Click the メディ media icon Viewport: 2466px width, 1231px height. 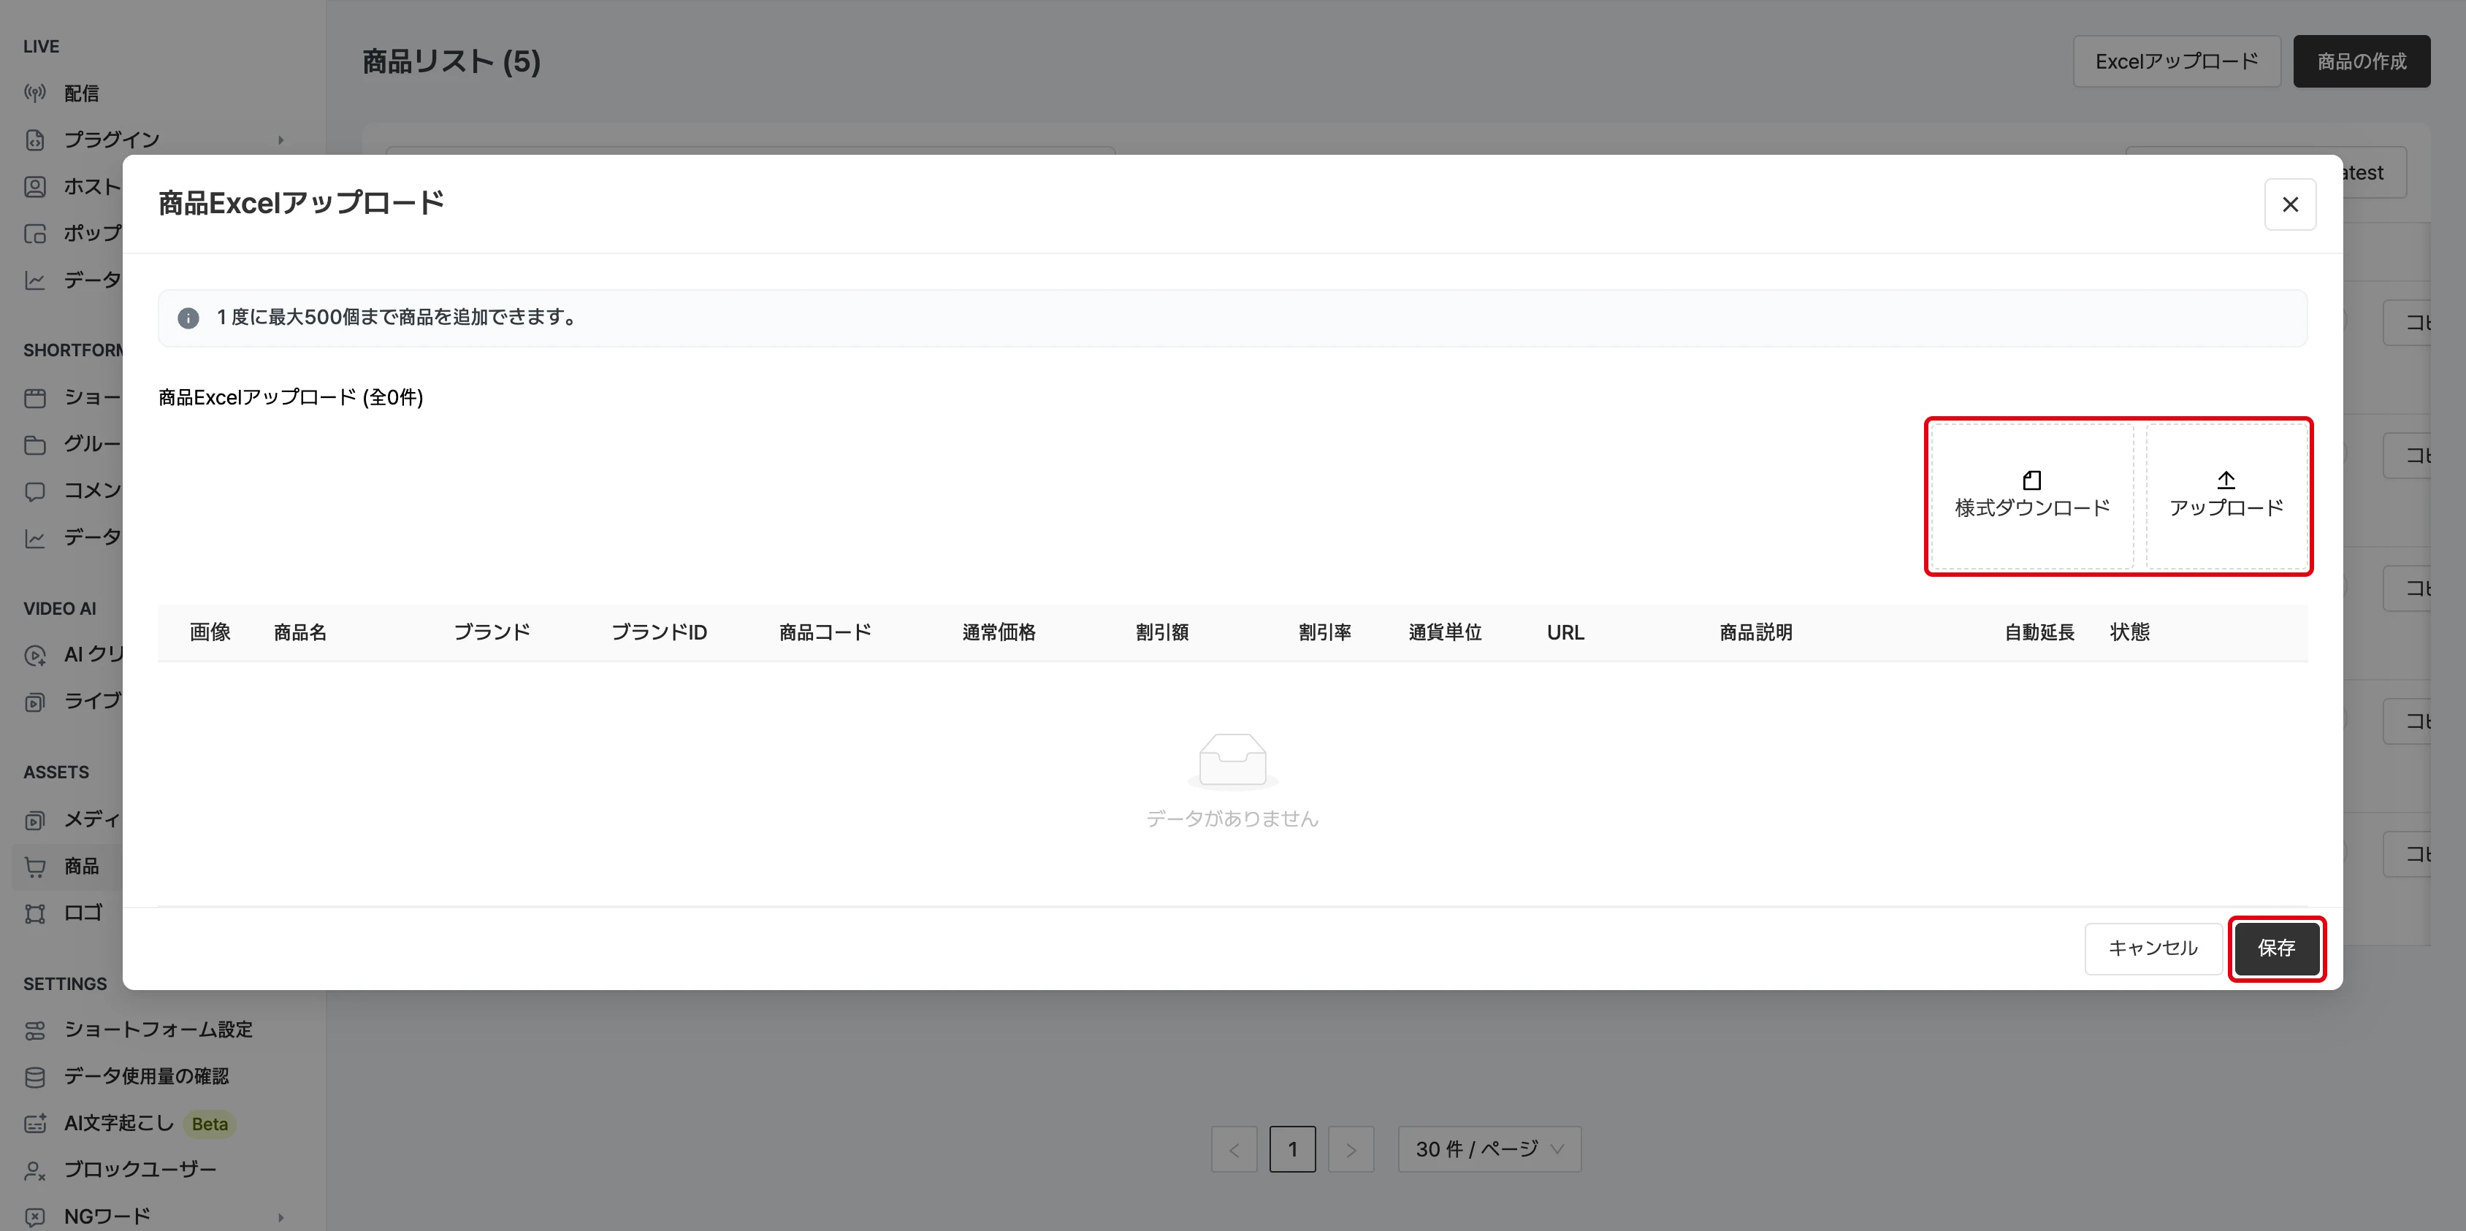pyautogui.click(x=35, y=819)
